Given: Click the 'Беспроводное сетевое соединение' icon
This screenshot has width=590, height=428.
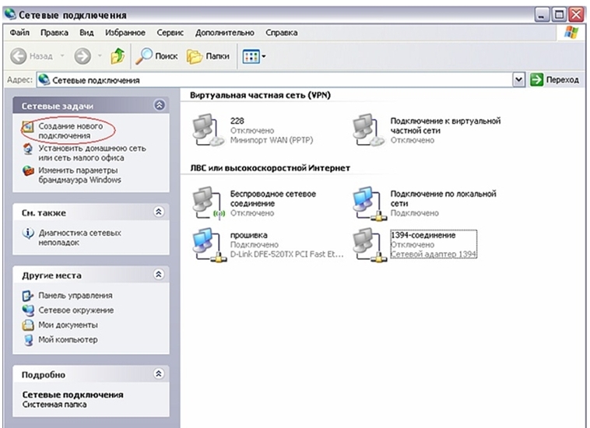Looking at the screenshot, I should click(206, 202).
